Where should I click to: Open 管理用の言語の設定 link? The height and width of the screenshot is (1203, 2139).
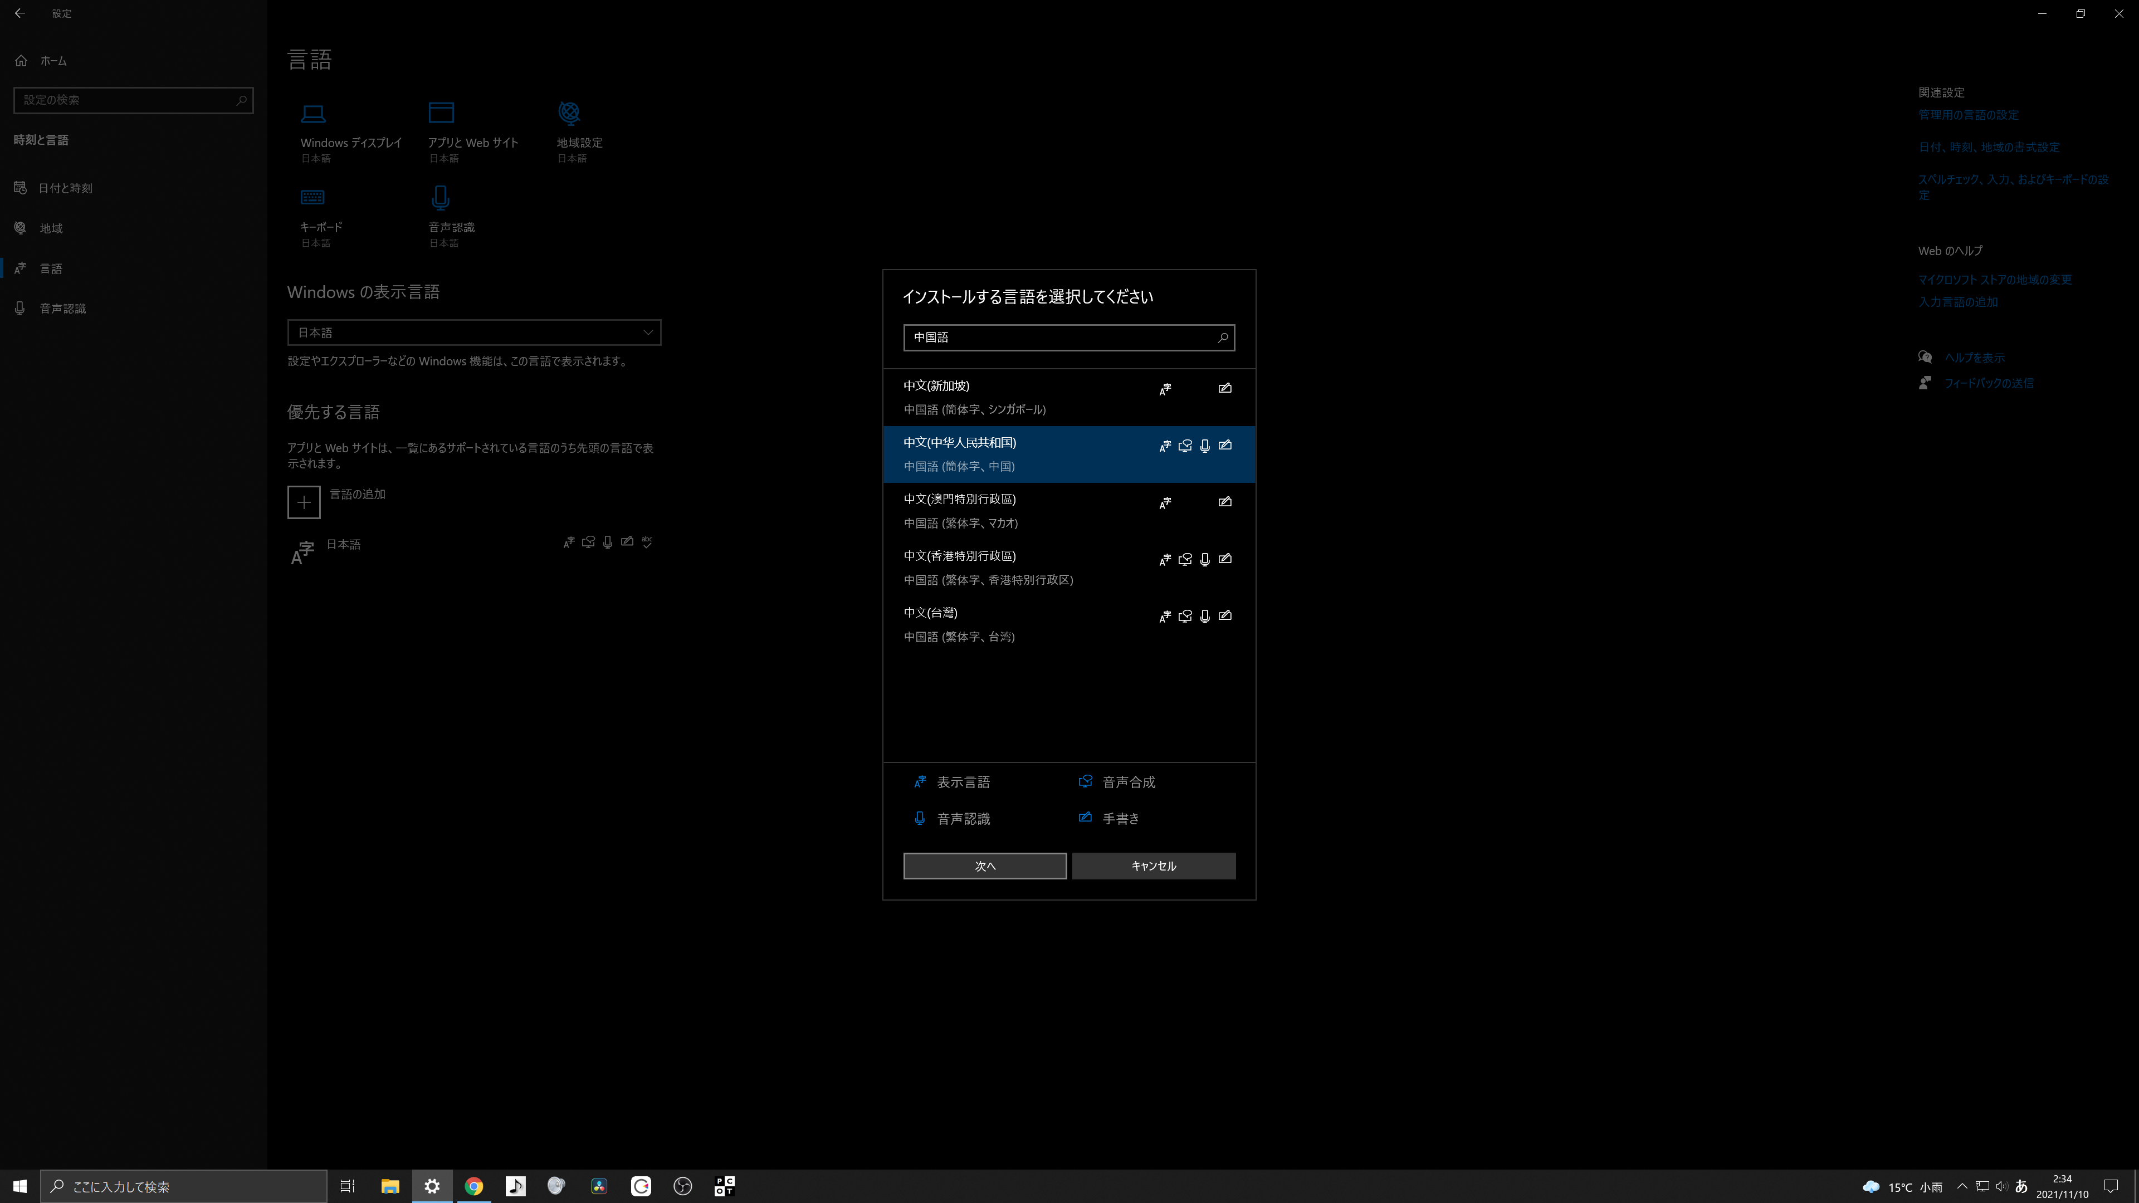coord(1968,115)
